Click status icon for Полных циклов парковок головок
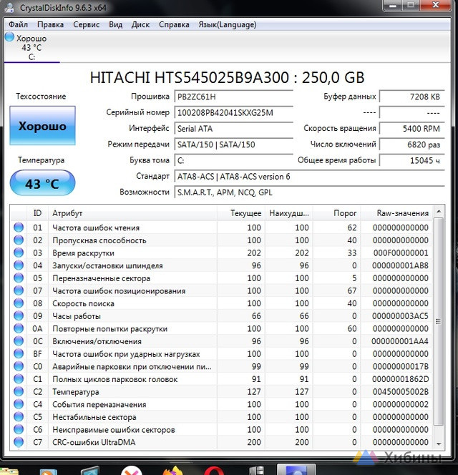Screen dimensions: 458x475 (x=19, y=378)
